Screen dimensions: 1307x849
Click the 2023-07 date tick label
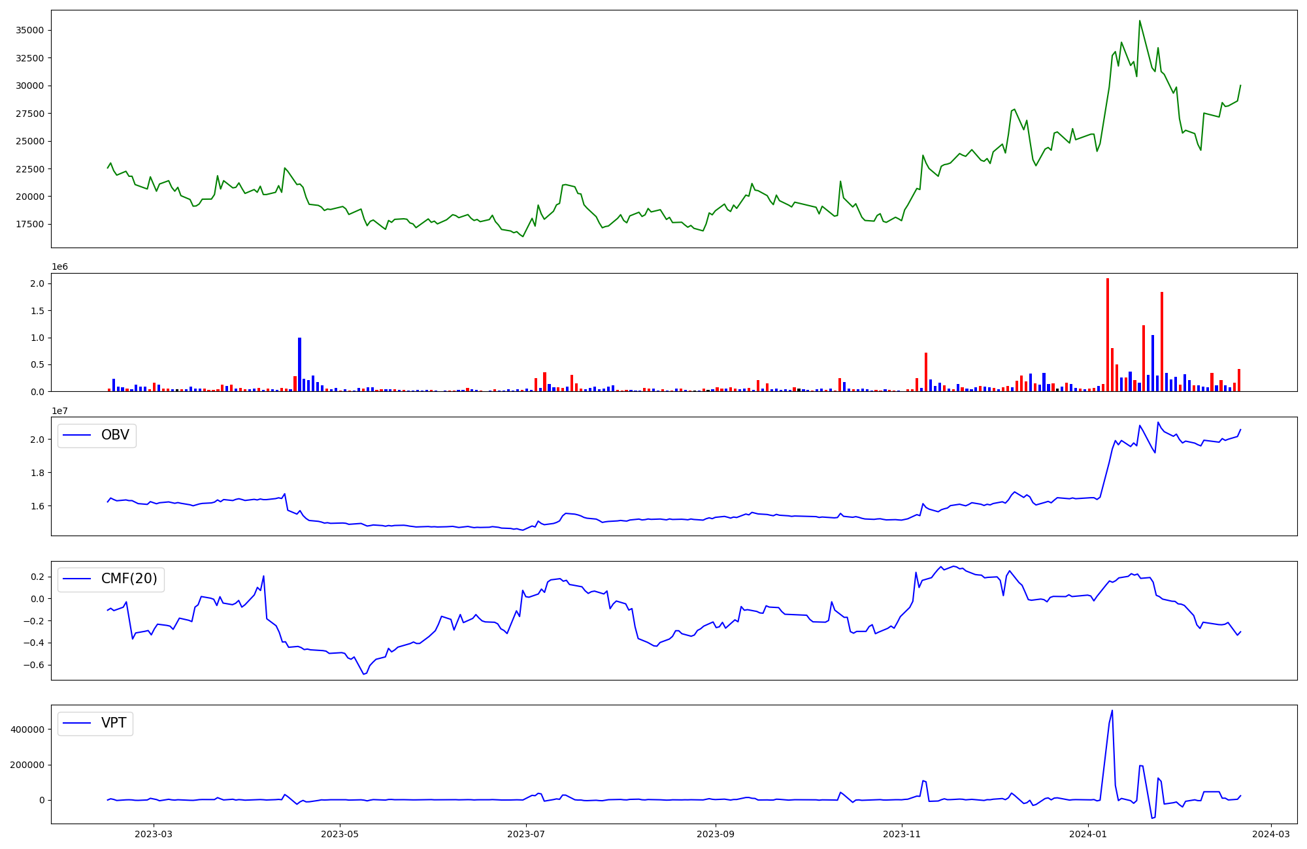click(x=526, y=834)
